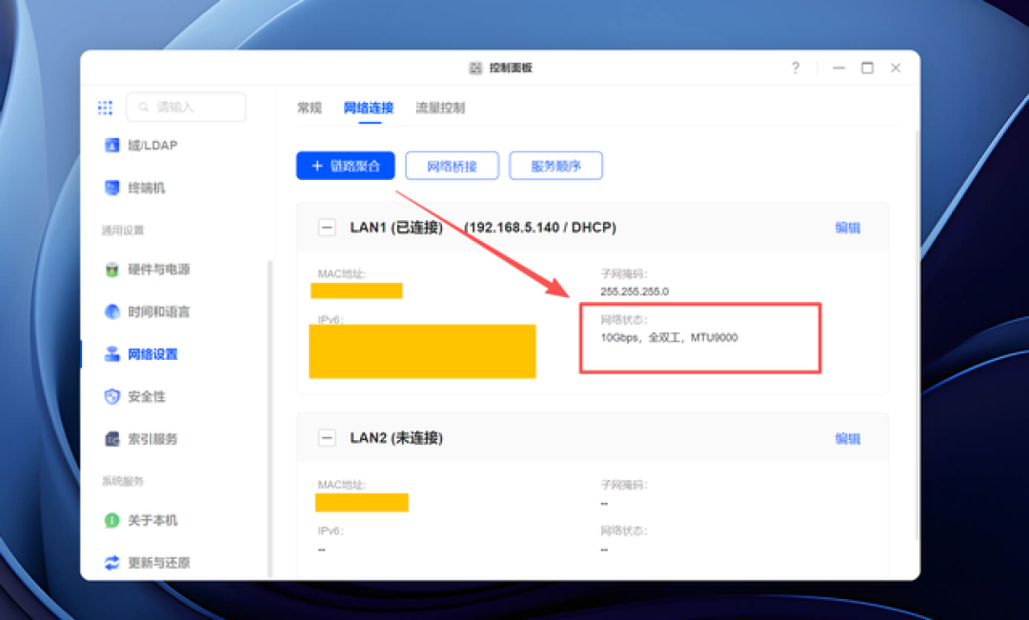The height and width of the screenshot is (620, 1029).
Task: Select the Network Settings icon
Action: [x=112, y=354]
